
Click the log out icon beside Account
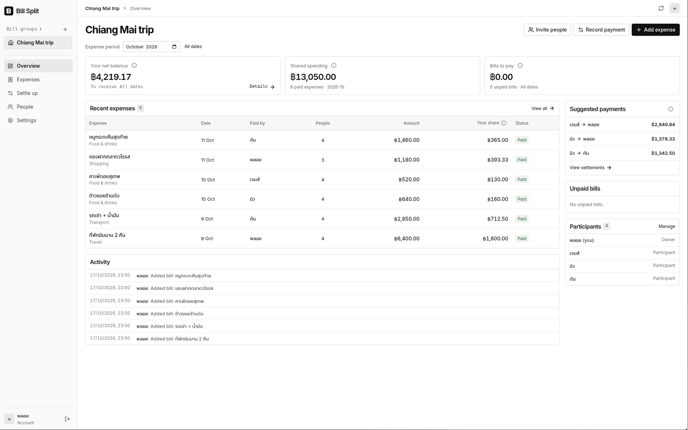tap(67, 419)
